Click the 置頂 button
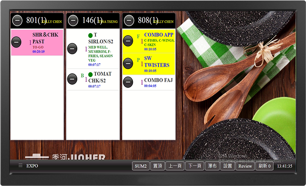This screenshot has height=186, width=306. click(157, 166)
